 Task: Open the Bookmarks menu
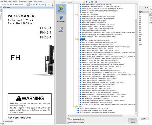pos(23,1)
